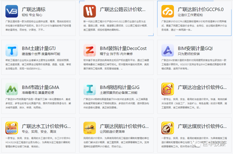Viewport: 233px width, 154px height.
Task: Select the 广联达民航计价软件 GCA airplane icon
Action: click(90, 128)
